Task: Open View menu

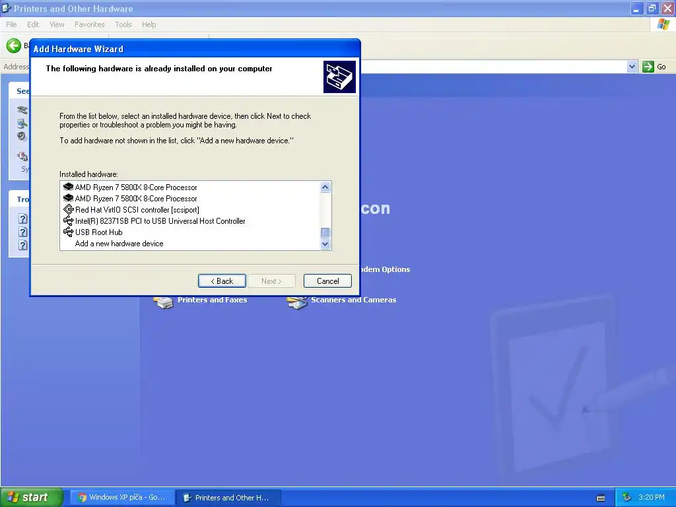Action: 57,24
